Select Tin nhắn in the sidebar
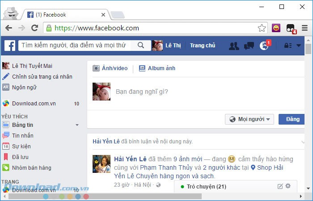The height and width of the screenshot is (201, 313). (22, 136)
